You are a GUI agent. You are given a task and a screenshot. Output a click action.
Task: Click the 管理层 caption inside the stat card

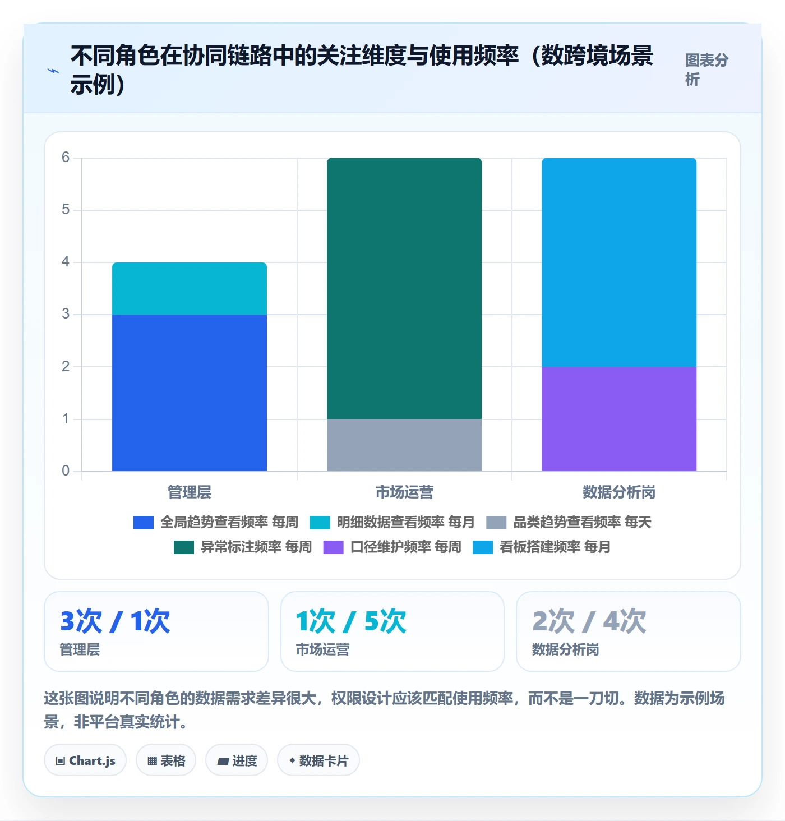80,649
